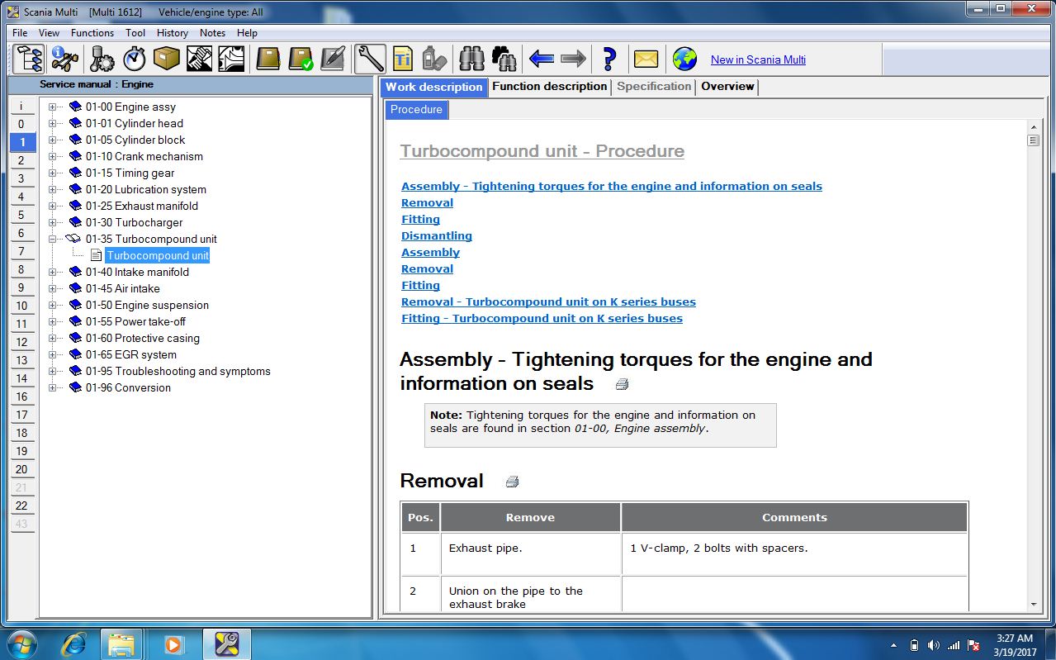Expand the 01-30 Turbocharger node

tap(52, 222)
